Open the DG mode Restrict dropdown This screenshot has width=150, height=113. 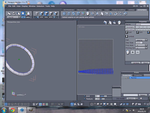tap(132, 99)
